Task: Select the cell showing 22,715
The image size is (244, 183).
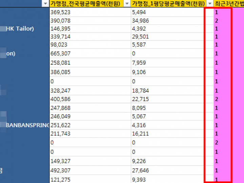Action: tap(168, 99)
